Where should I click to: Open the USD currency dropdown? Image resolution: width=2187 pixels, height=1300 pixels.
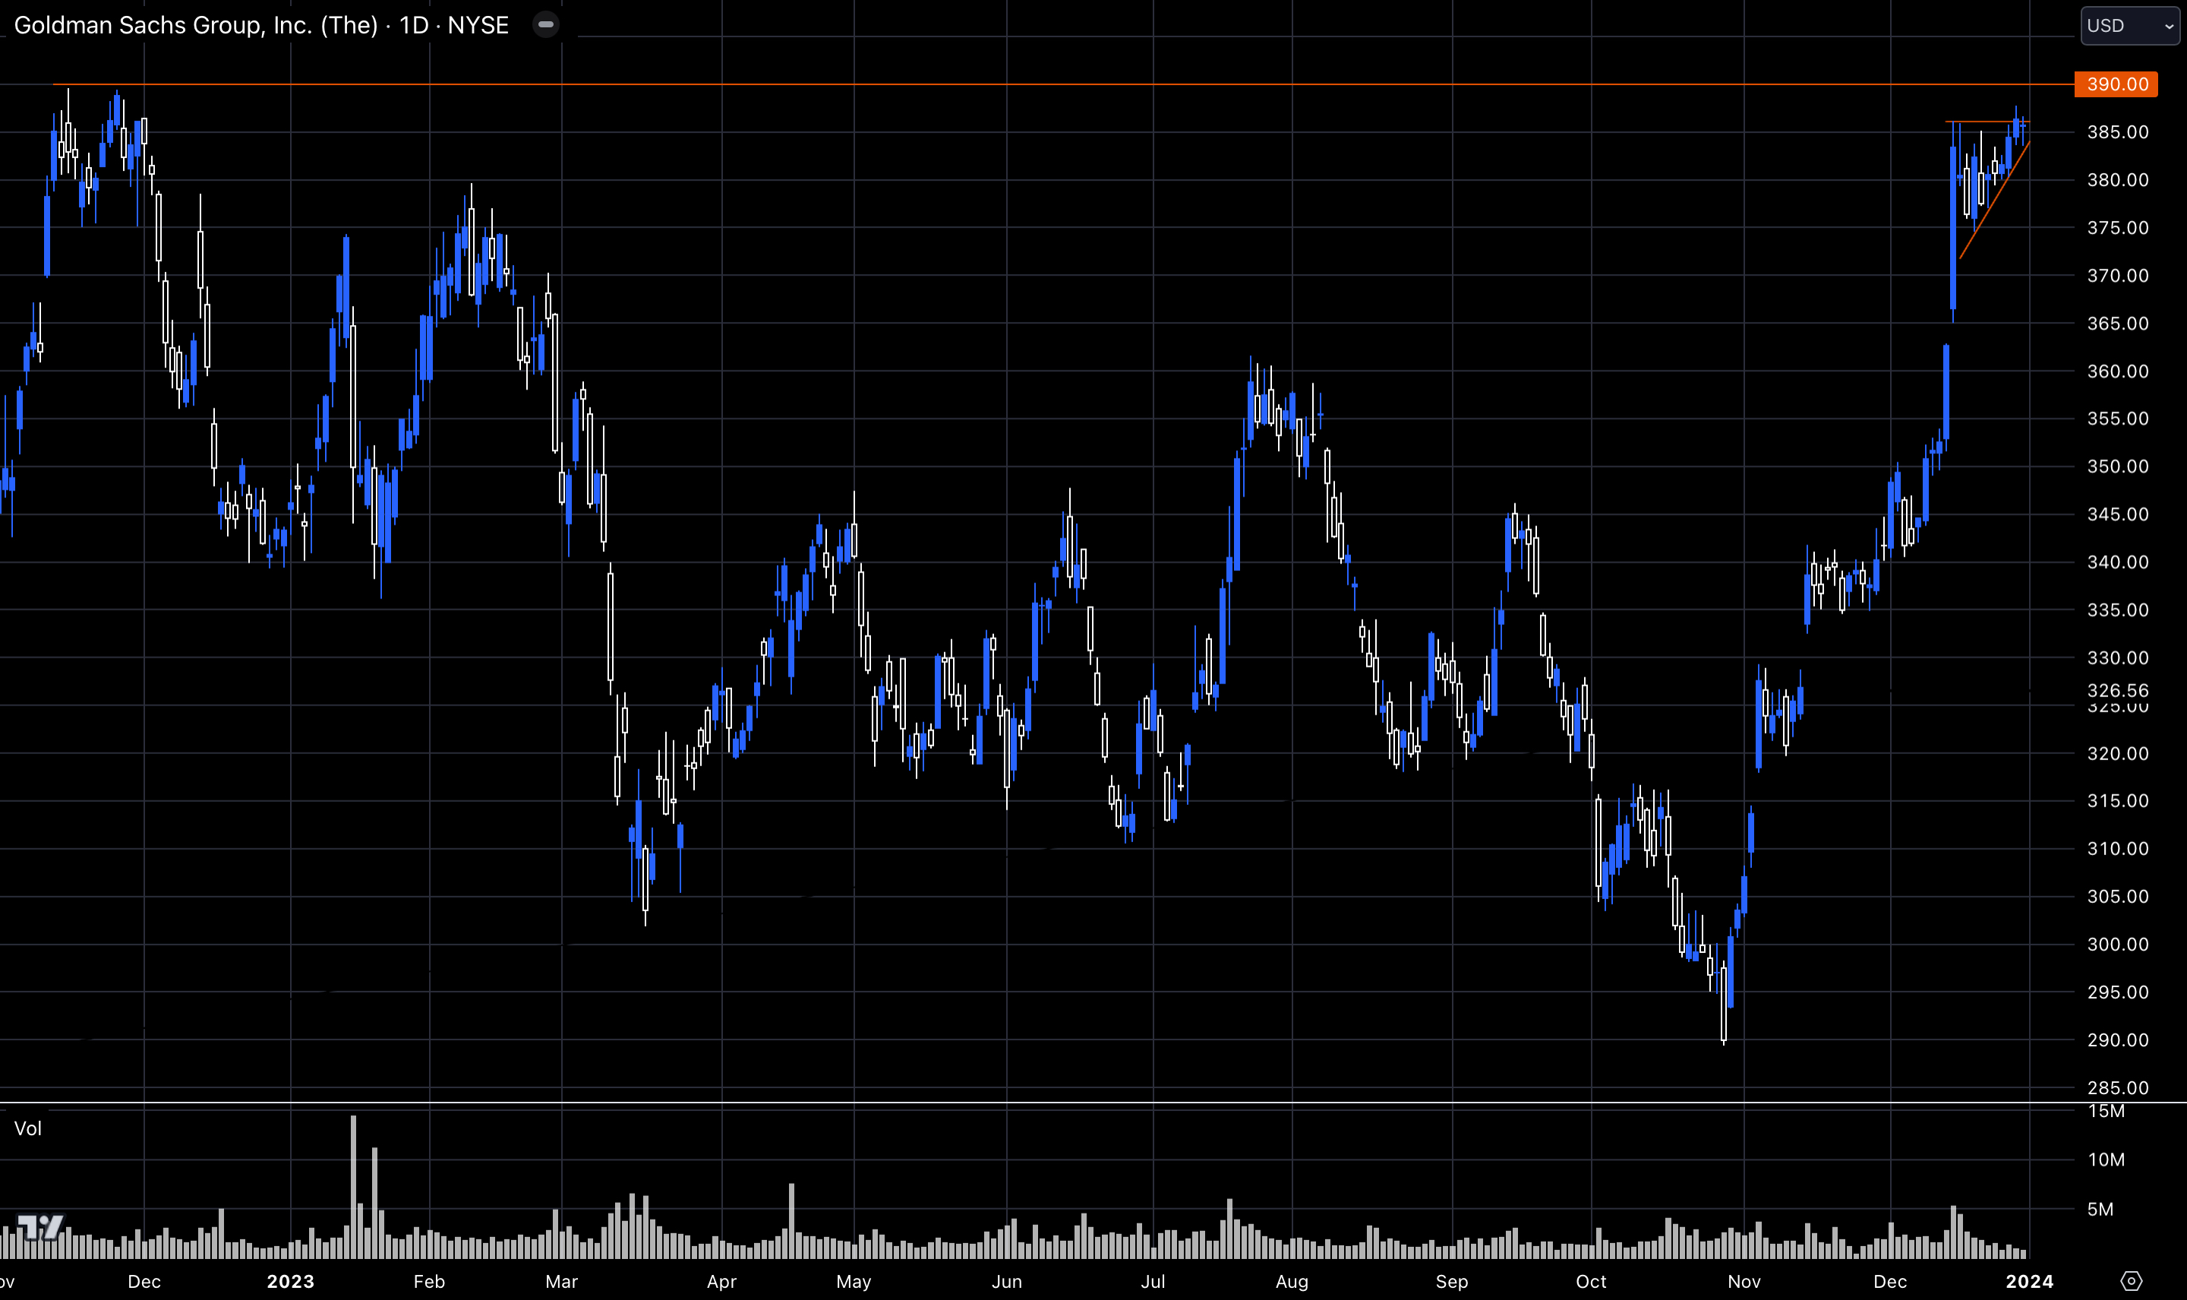click(x=2129, y=25)
